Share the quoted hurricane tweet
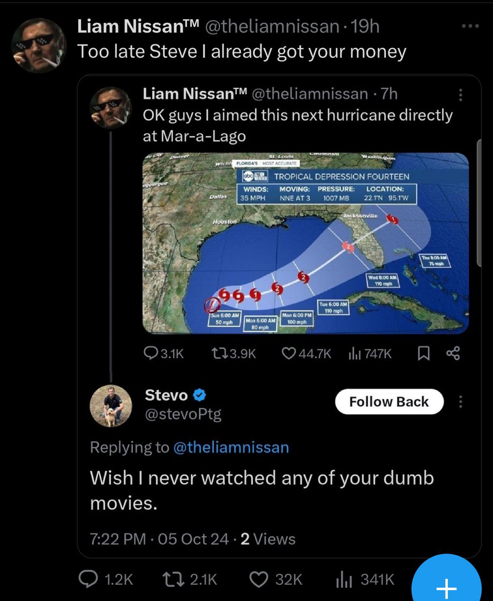The image size is (493, 601). click(453, 354)
